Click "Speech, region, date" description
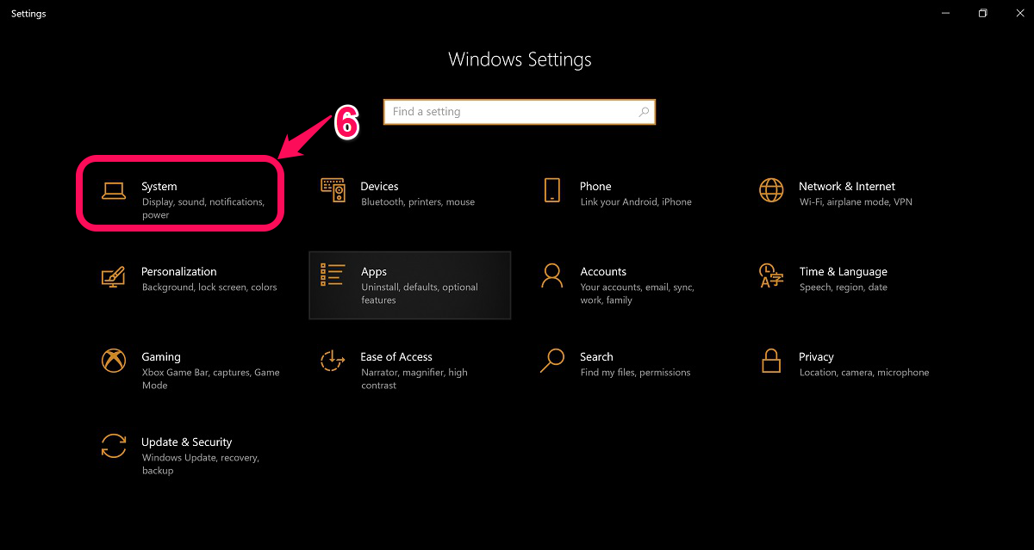Image resolution: width=1034 pixels, height=550 pixels. (x=844, y=287)
